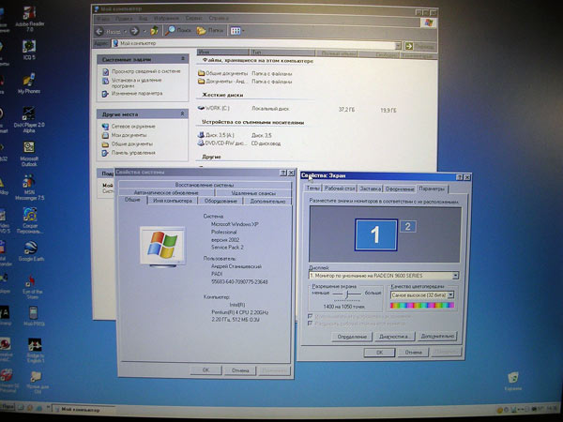Switch to the Рабочий стол tab

(340, 188)
